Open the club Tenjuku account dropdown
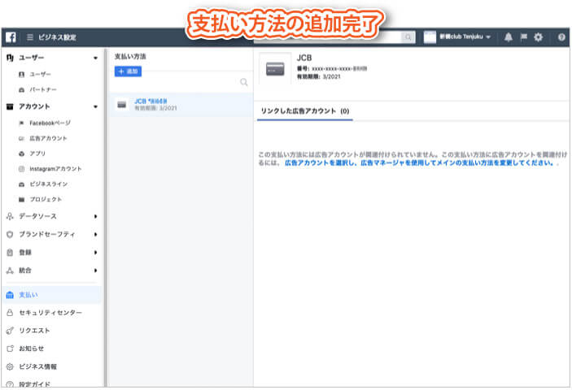This screenshot has width=572, height=390. click(465, 37)
